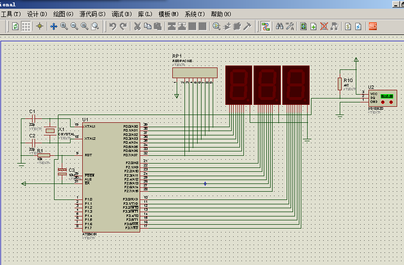
Task: Select the U2 DS18B20 temperature sensor
Action: coord(383,98)
